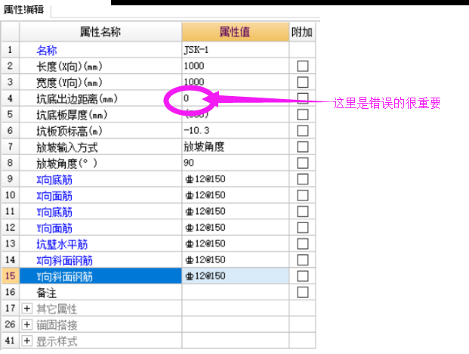Click row number 1 header
The image size is (469, 354).
click(x=11, y=50)
